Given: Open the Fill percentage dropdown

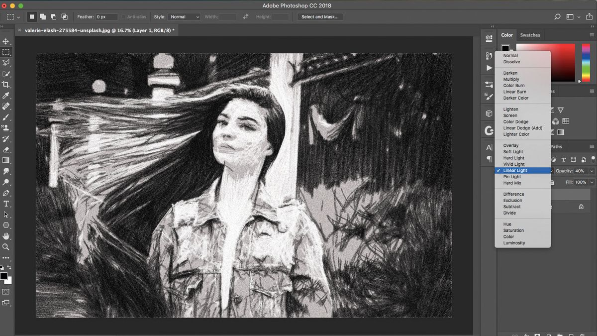Looking at the screenshot, I should click(592, 182).
